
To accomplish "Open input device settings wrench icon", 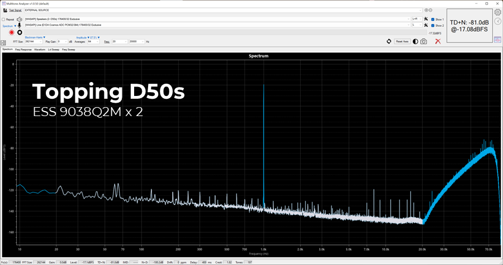I will pos(426,25).
